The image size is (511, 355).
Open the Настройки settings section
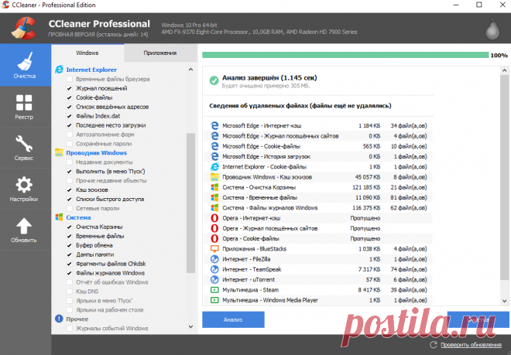tap(25, 189)
